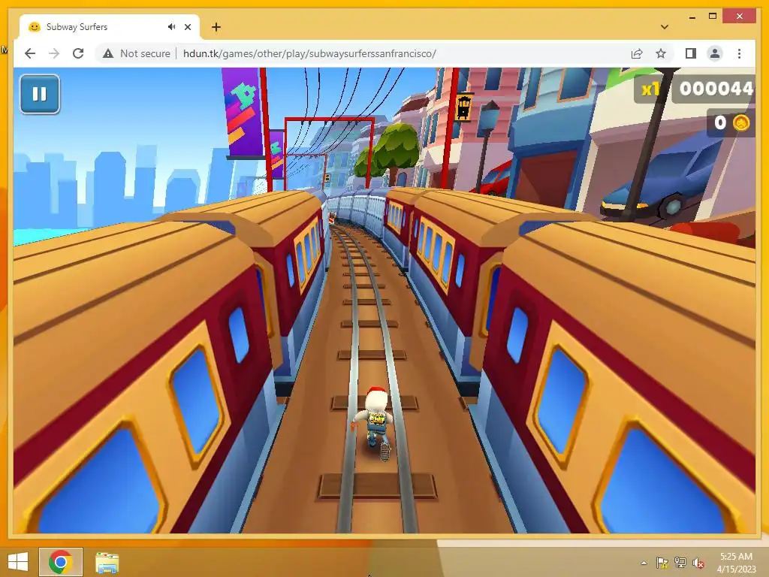Viewport: 769px width, 577px height.
Task: Close the Subway Surfers tab
Action: [187, 27]
